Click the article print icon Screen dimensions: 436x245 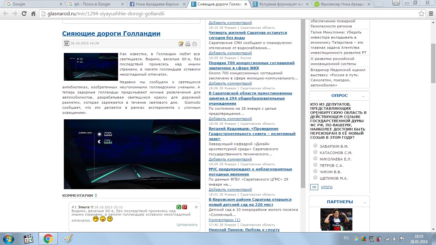(188, 44)
